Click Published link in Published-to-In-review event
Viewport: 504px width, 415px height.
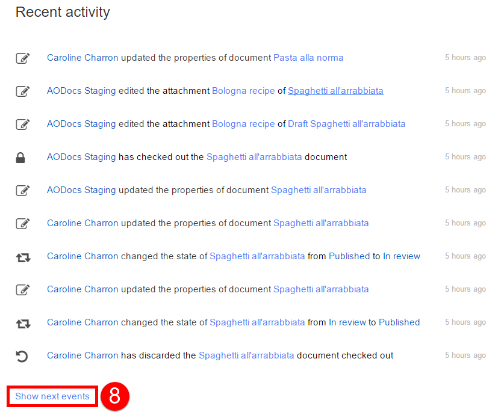point(349,256)
